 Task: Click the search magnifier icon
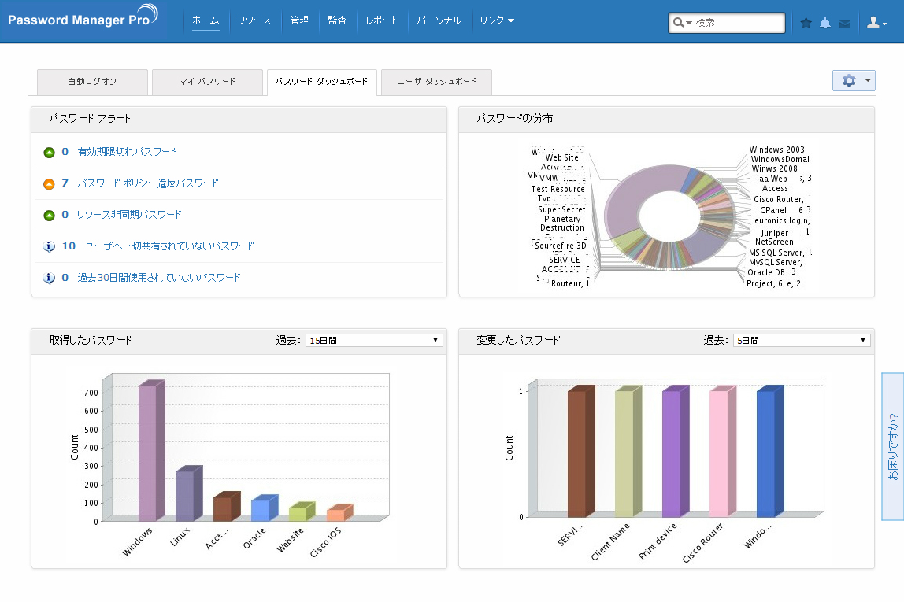679,23
